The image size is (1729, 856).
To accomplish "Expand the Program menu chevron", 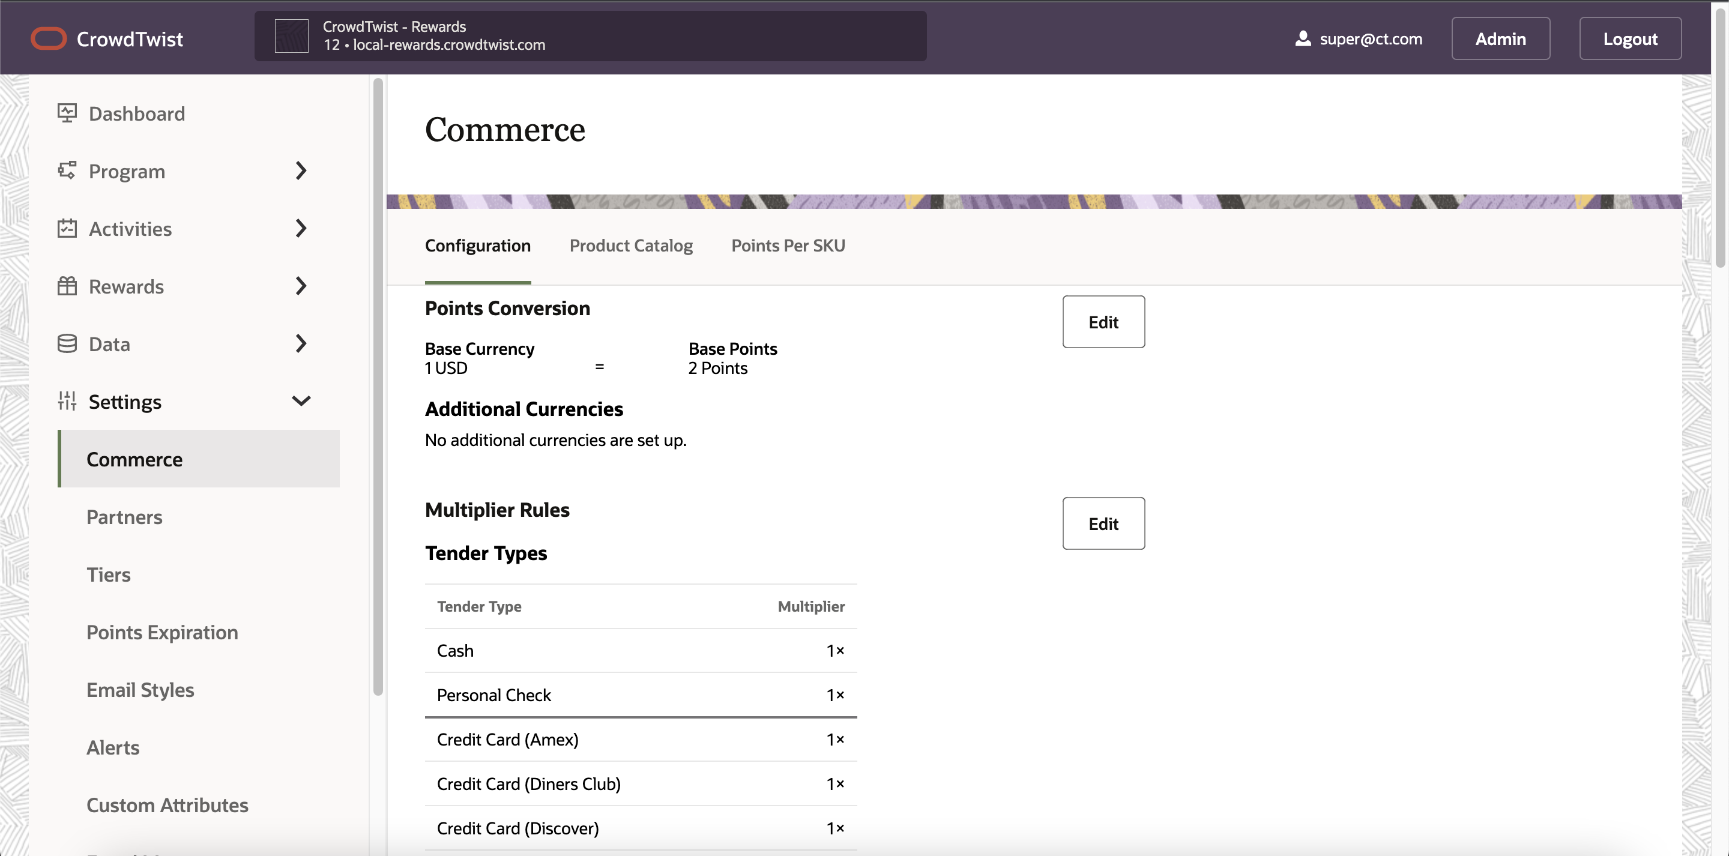I will [x=301, y=170].
